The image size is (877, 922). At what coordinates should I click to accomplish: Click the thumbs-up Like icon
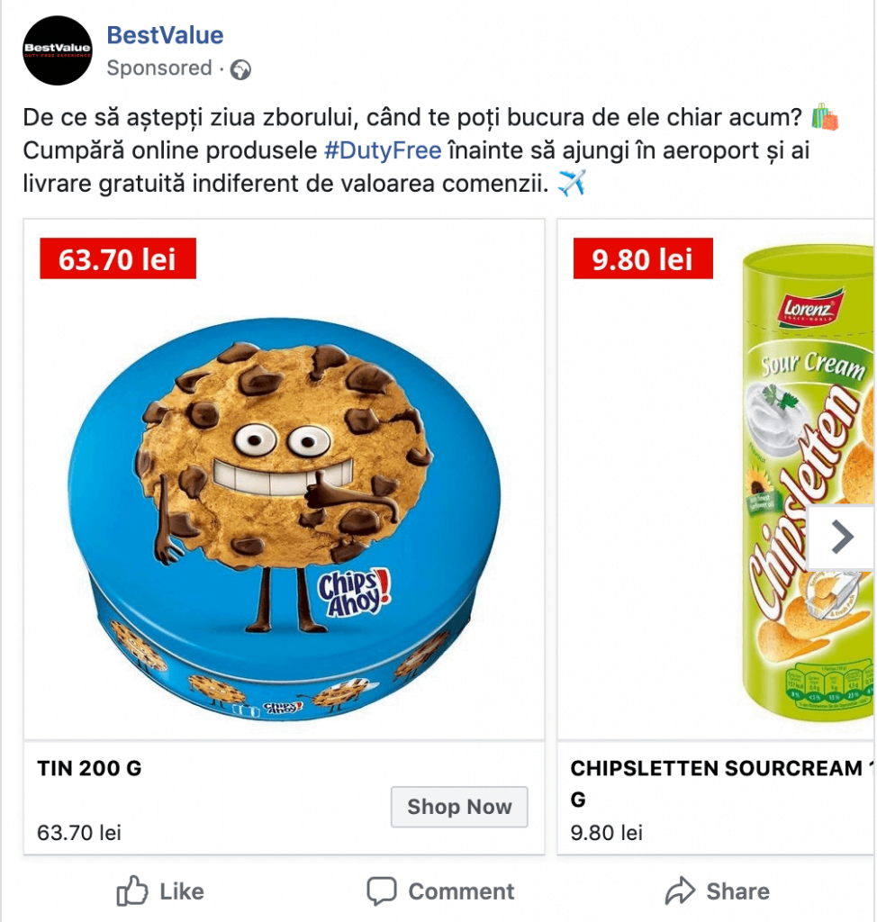click(x=132, y=891)
